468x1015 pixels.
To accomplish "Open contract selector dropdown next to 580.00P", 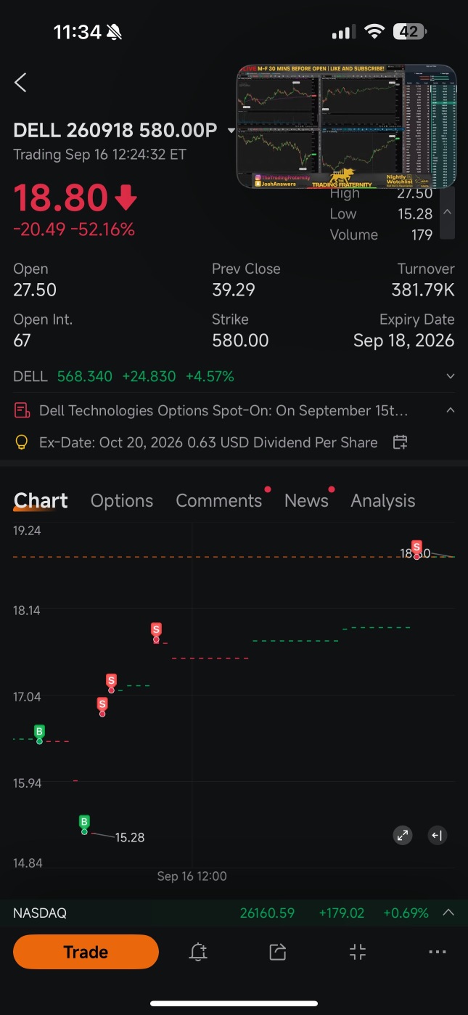I will 231,131.
